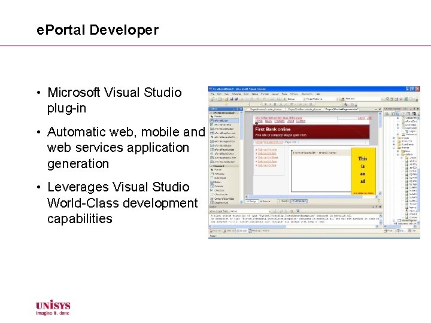Pin the Toolbox panel with pushpin icon
Image resolution: width=431 pixels, height=323 pixels.
point(237,109)
